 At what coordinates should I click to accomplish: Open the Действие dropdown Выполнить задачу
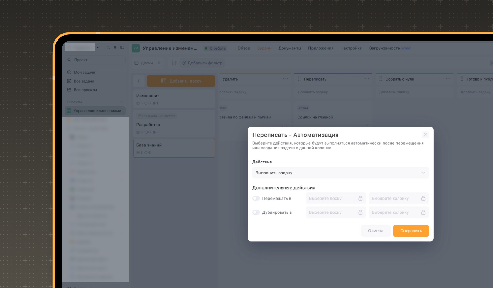[340, 173]
